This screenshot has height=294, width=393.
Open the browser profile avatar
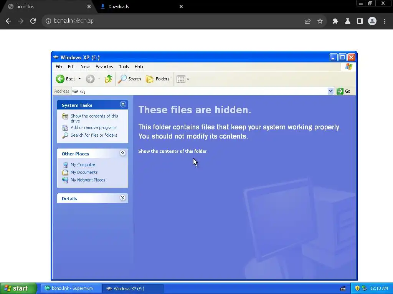click(x=372, y=21)
